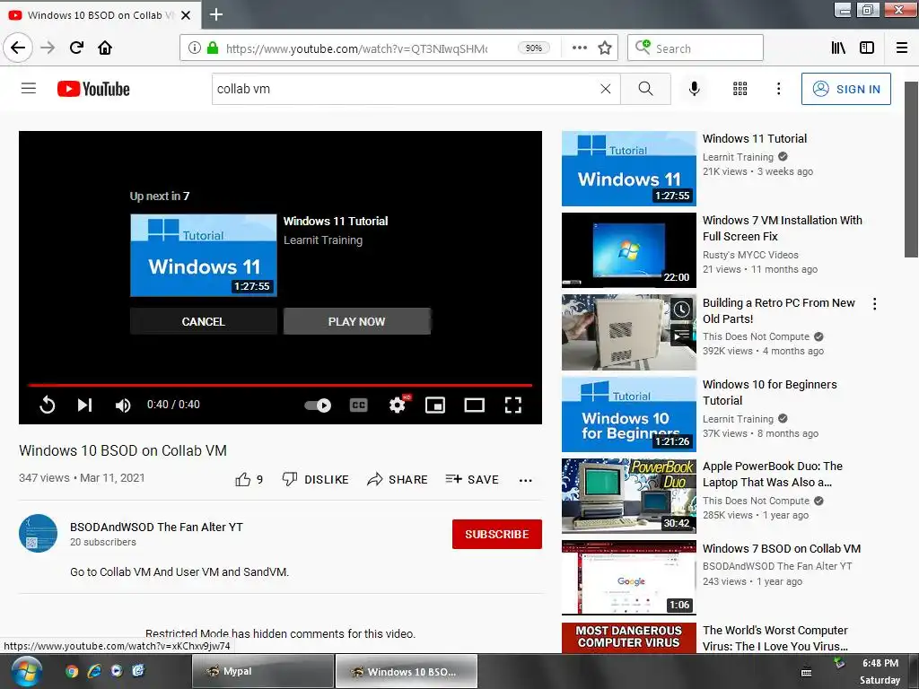The image size is (919, 689).
Task: Open the YouTube apps grid
Action: click(x=740, y=89)
